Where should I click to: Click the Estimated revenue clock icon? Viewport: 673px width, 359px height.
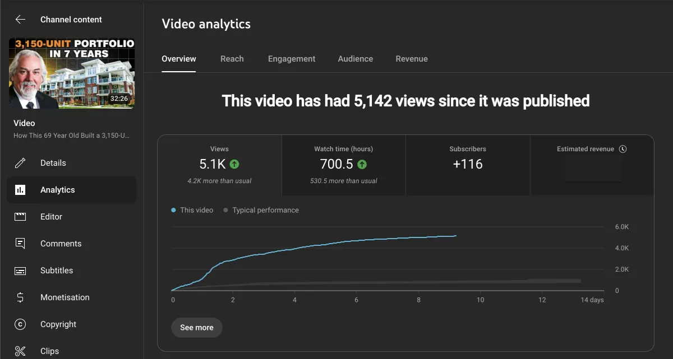click(623, 149)
